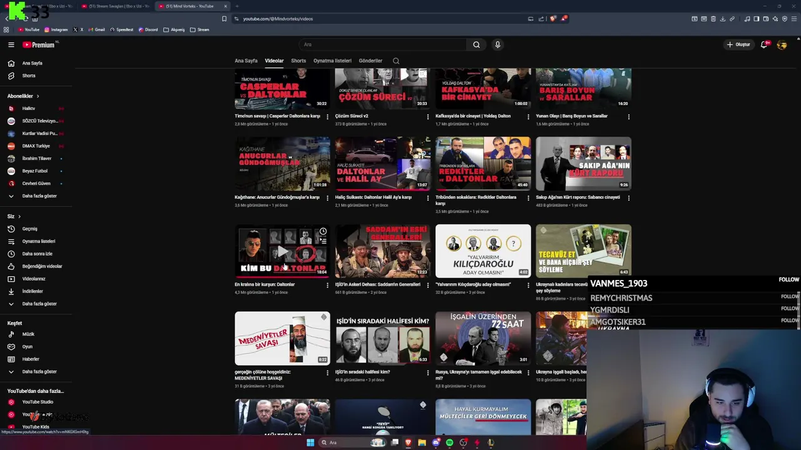The height and width of the screenshot is (450, 801).
Task: Open the browser downloads icon
Action: pyautogui.click(x=722, y=19)
